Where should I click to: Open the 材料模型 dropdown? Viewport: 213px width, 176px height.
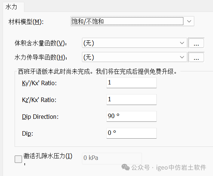click(132, 21)
